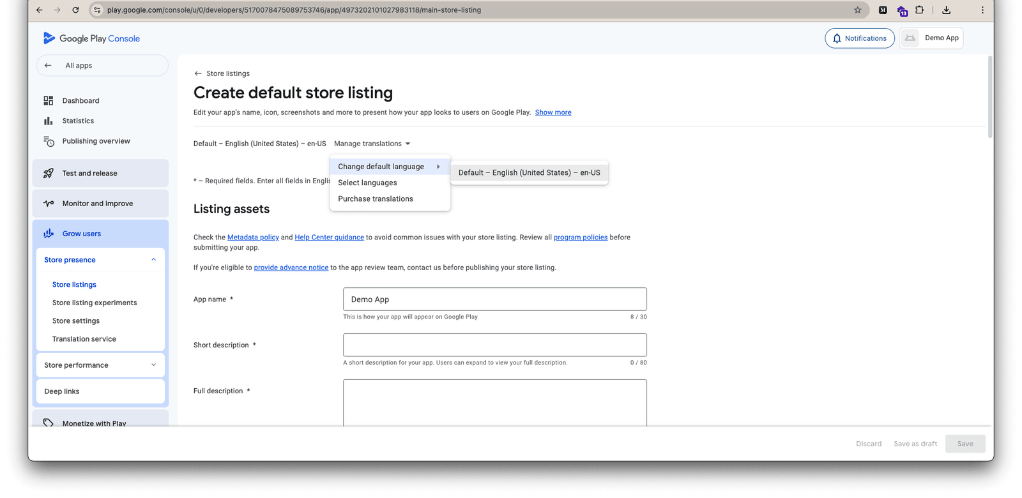Bookmark the page with star icon
Screen dimensions: 1022x498
click(858, 10)
